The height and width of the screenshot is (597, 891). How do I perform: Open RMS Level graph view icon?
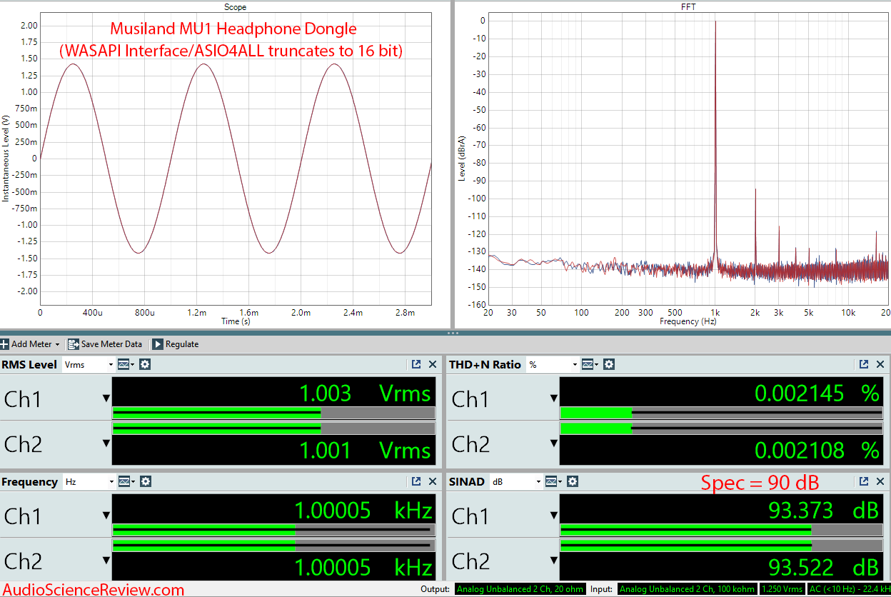[126, 364]
